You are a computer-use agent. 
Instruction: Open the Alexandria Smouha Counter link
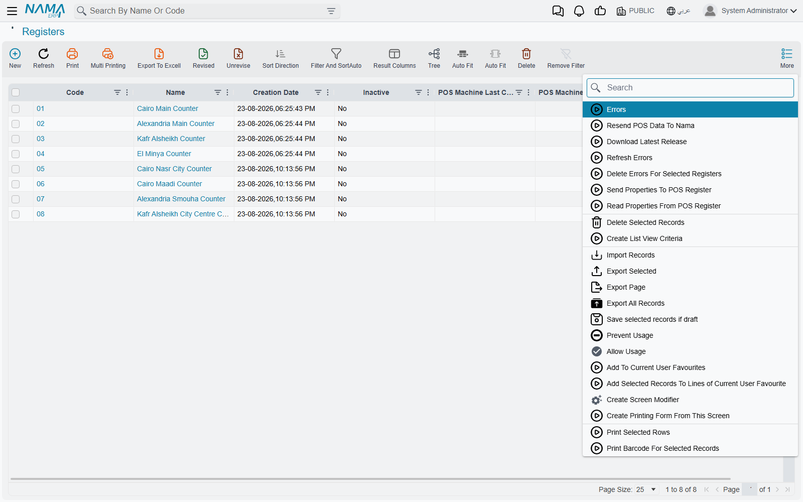point(181,199)
